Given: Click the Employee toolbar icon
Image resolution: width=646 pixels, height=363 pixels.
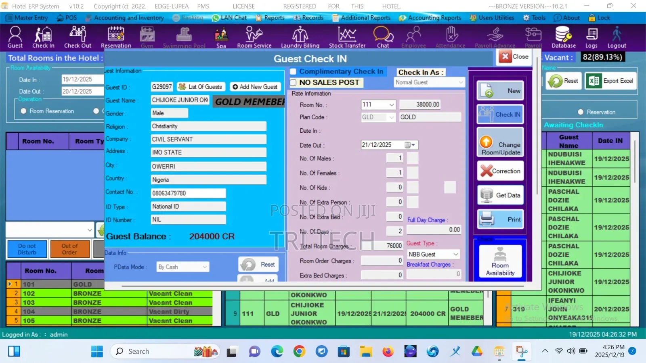Looking at the screenshot, I should click(x=413, y=37).
